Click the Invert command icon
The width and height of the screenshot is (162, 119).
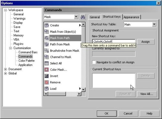(x=47, y=76)
